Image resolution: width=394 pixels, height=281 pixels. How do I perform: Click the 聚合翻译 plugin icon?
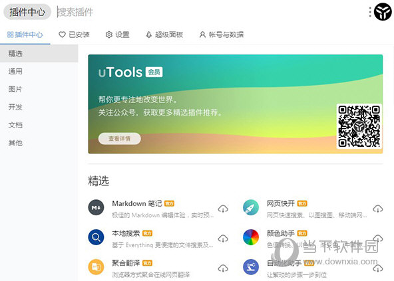coord(96,267)
